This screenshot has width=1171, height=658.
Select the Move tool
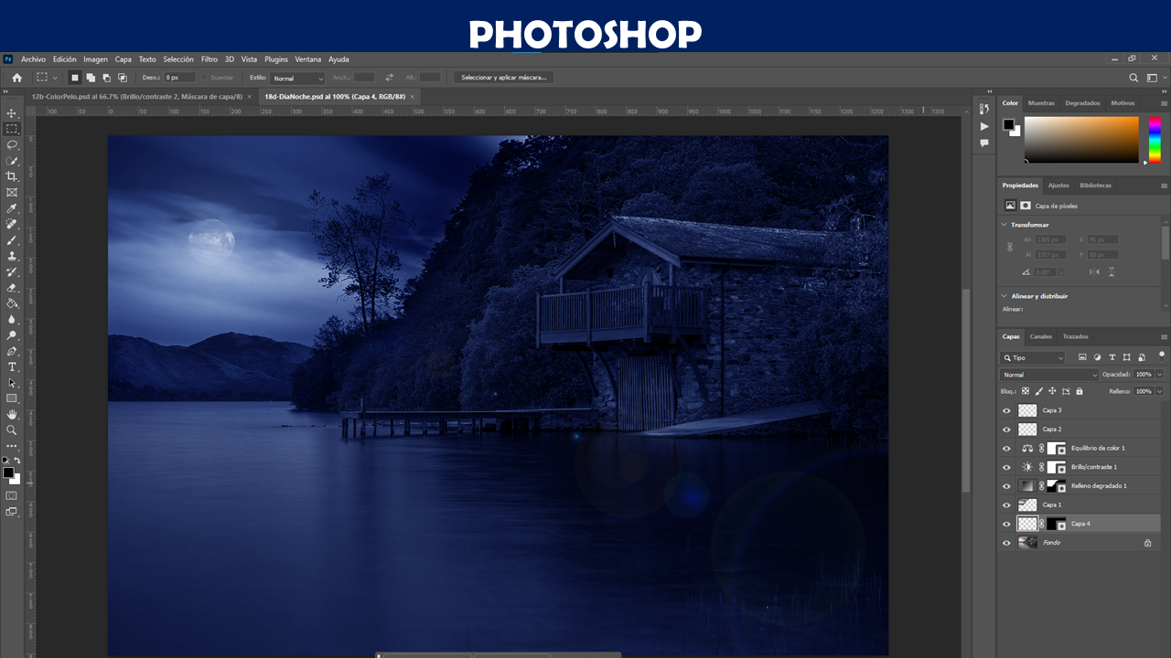tap(12, 113)
